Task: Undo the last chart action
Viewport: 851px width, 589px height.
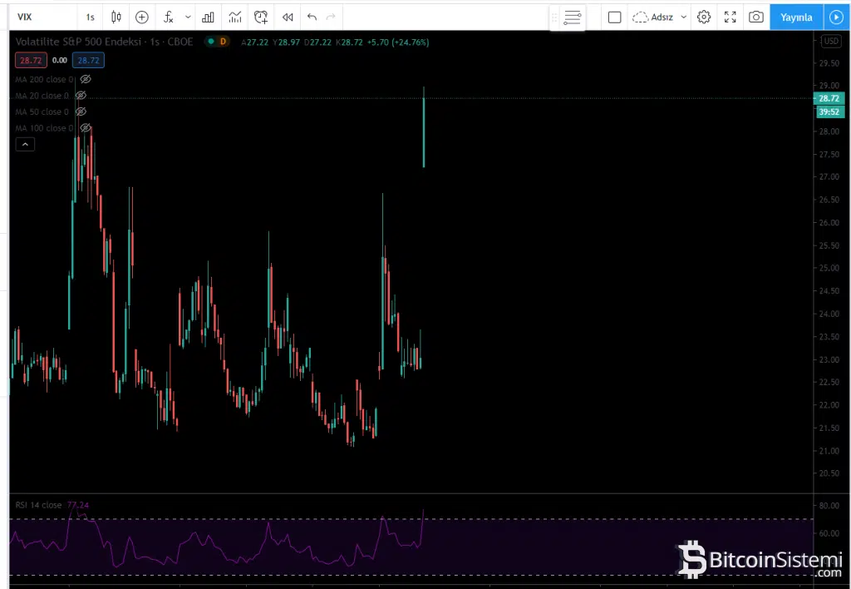Action: [312, 17]
